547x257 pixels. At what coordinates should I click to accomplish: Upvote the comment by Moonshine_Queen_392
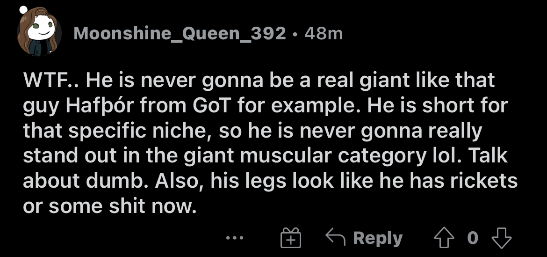(444, 238)
